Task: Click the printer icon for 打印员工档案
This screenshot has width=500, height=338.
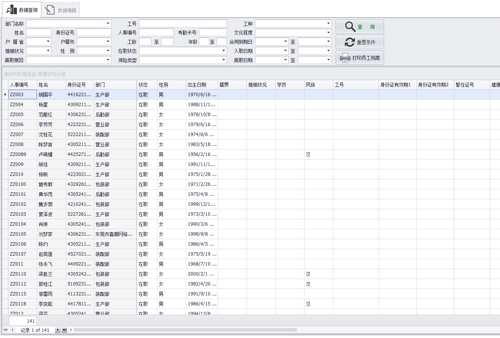Action: point(345,58)
